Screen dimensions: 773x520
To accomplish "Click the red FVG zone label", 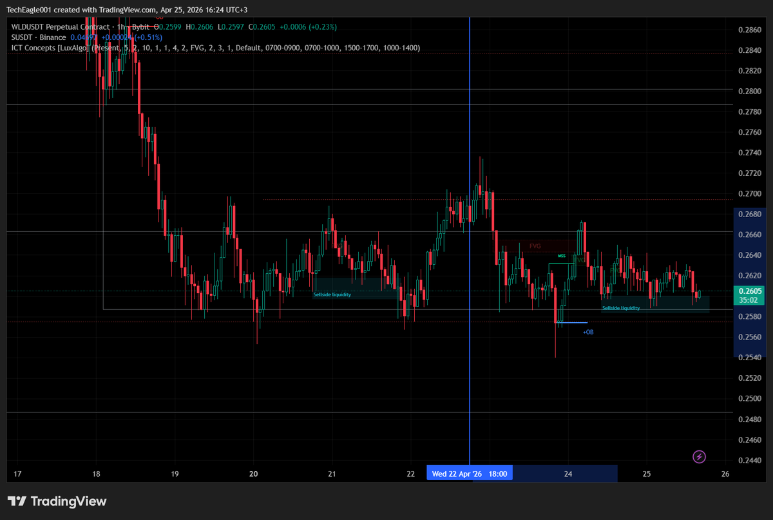I will coord(535,246).
